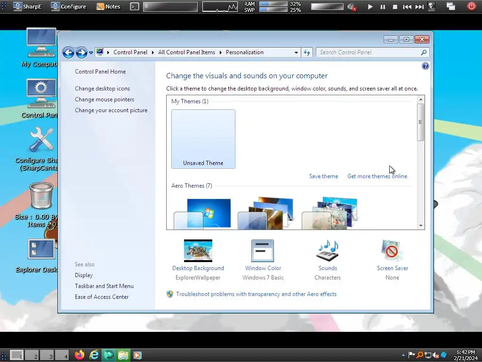Click the show desktop windows icon
482x362 pixels.
coord(450,6)
